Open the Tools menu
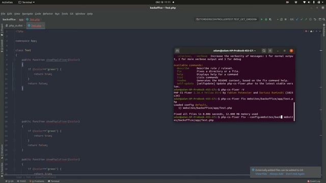Image resolution: width=326 pixels, height=183 pixels. pos(65,14)
